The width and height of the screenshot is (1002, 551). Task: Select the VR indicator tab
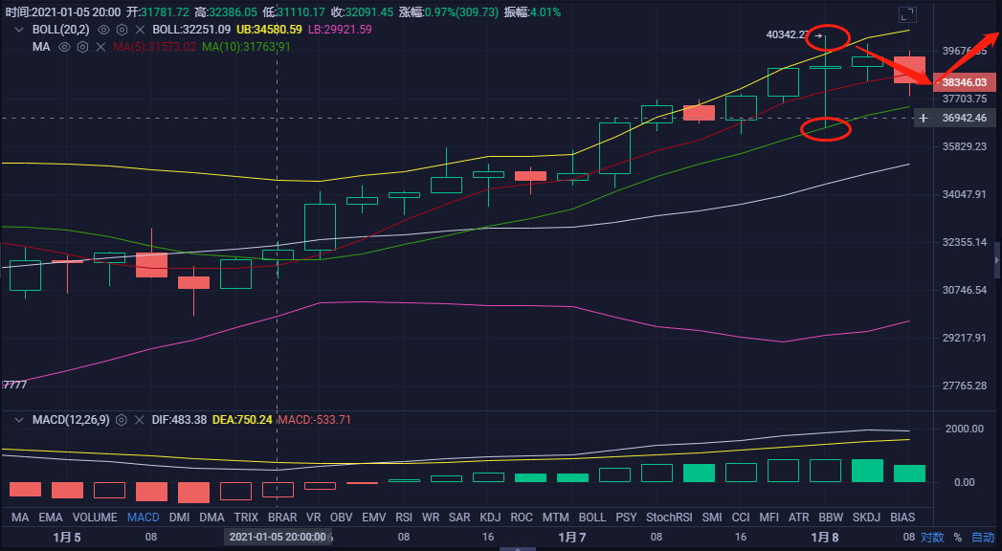[313, 518]
